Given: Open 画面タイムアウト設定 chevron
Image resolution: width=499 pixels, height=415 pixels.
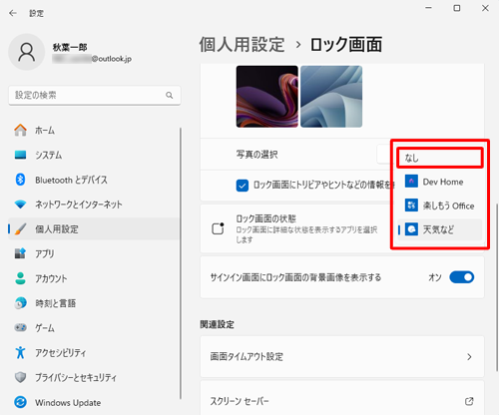Looking at the screenshot, I should tap(469, 357).
